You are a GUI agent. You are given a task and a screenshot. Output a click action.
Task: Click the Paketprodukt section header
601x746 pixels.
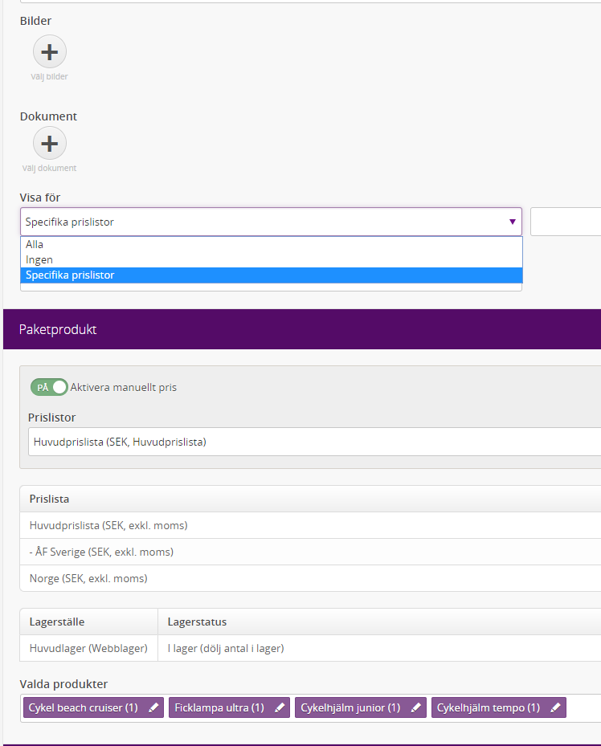tap(302, 329)
